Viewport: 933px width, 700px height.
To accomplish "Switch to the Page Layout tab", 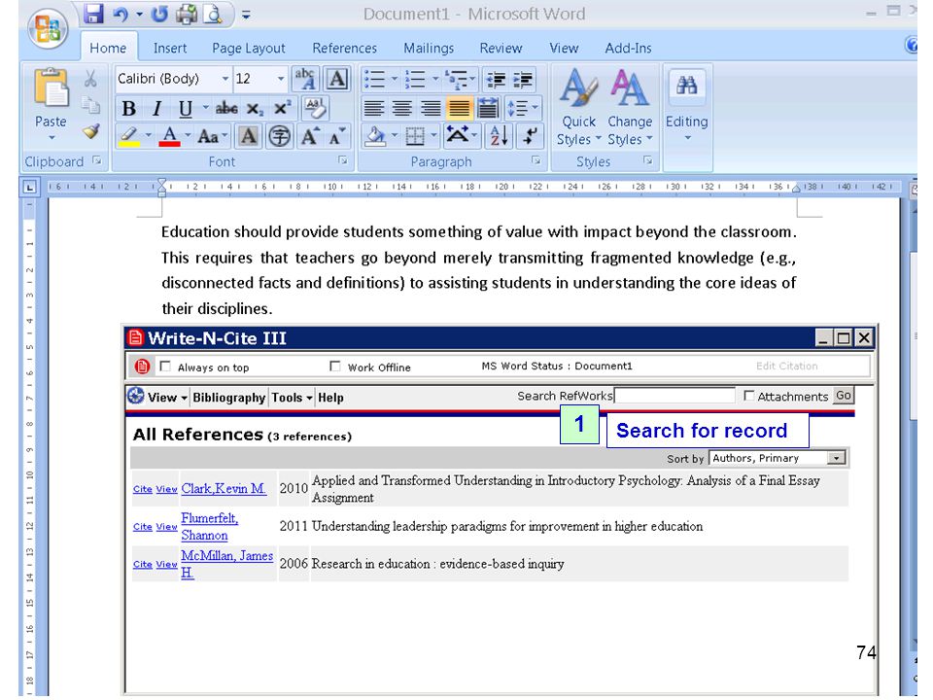I will 248,49.
